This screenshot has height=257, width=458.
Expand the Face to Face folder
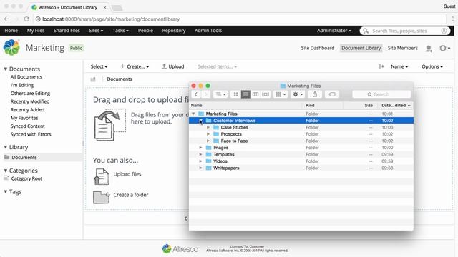click(208, 141)
